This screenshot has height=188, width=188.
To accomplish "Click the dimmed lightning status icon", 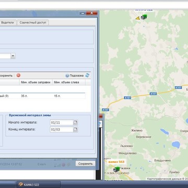I will tap(68, 164).
